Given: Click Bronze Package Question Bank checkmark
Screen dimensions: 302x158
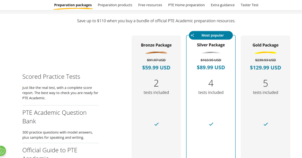Looking at the screenshot, I should pos(156,124).
